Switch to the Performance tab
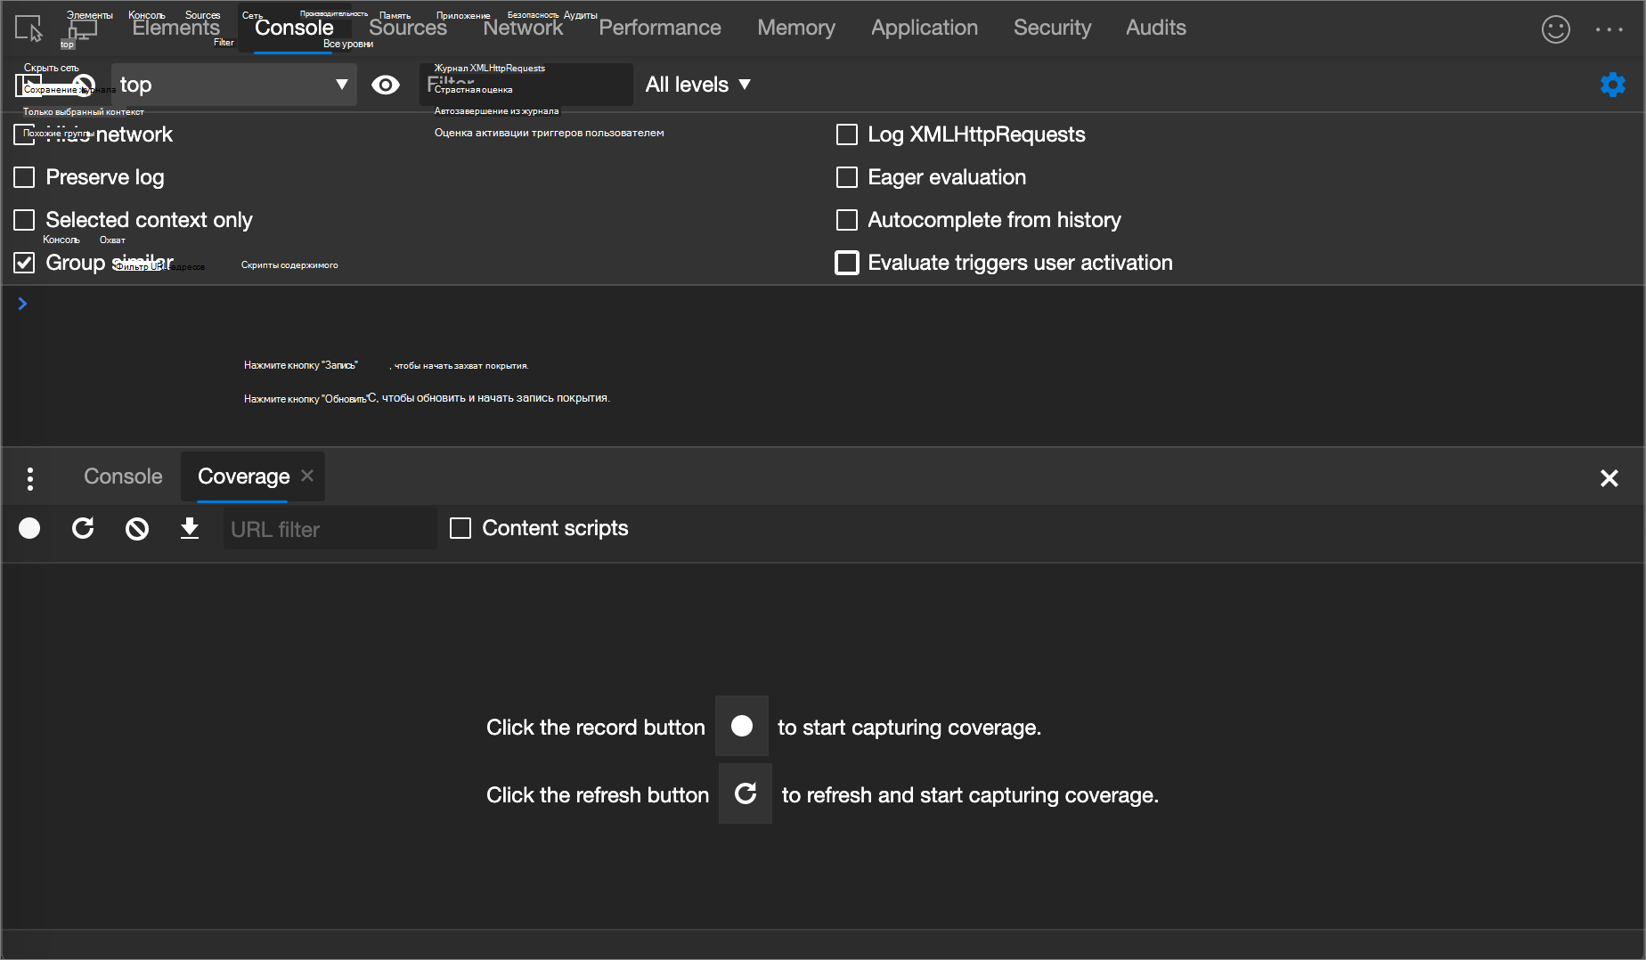The width and height of the screenshot is (1646, 960). 659,28
